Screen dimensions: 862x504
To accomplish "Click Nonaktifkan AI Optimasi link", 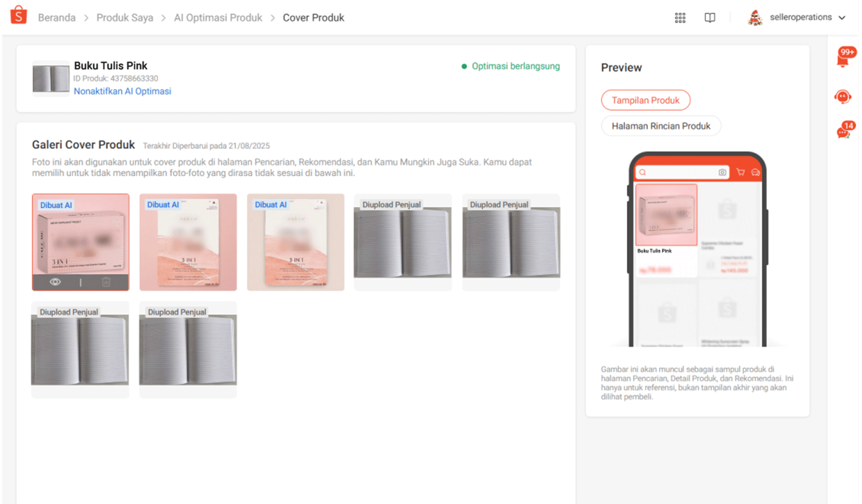I will [x=122, y=91].
